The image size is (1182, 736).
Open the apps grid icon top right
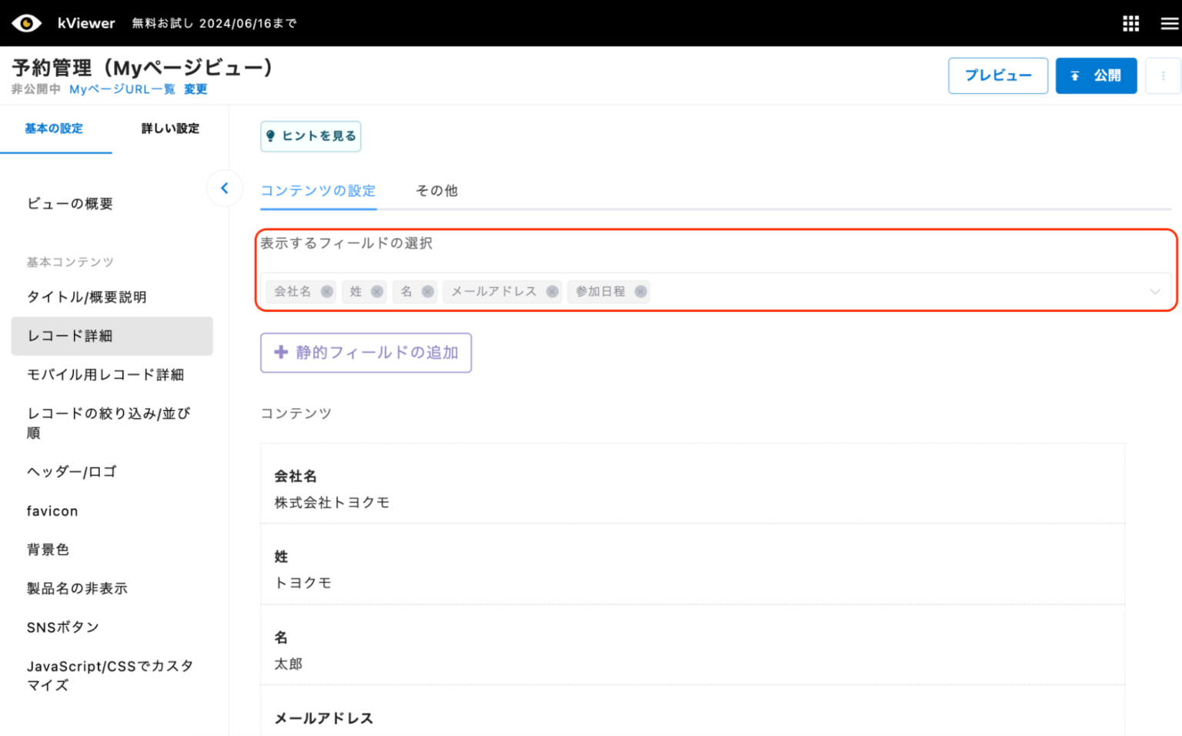tap(1130, 23)
